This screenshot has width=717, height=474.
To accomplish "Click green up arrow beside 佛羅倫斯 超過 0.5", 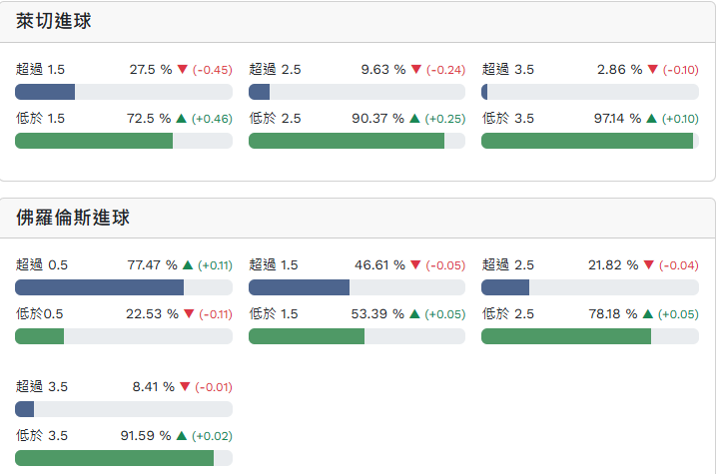I will coord(187,265).
